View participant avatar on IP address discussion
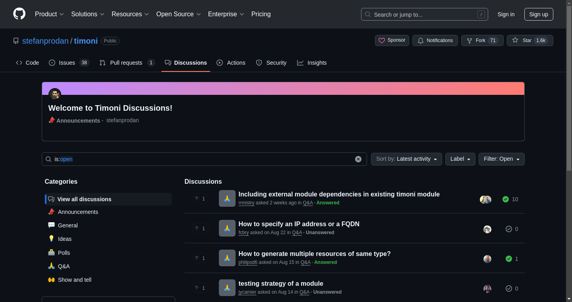 coord(487,229)
